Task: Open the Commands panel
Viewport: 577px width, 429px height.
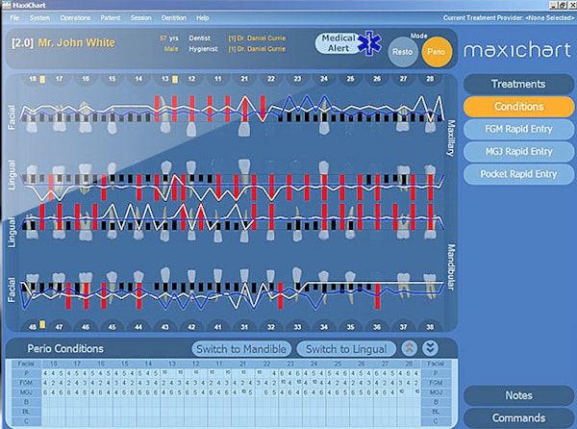Action: click(518, 418)
